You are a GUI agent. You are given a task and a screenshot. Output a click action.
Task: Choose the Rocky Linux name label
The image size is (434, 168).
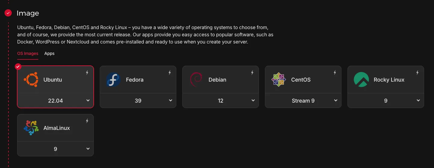coord(389,80)
